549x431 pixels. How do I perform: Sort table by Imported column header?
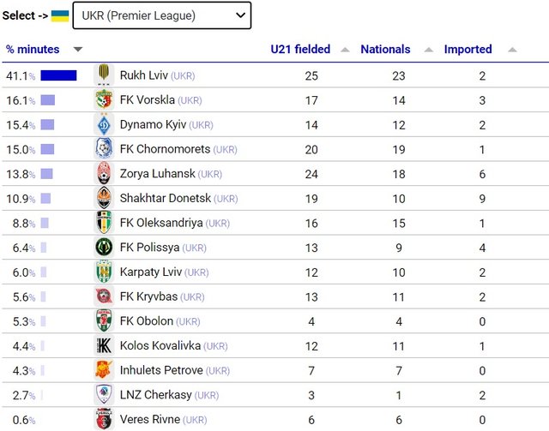(468, 50)
